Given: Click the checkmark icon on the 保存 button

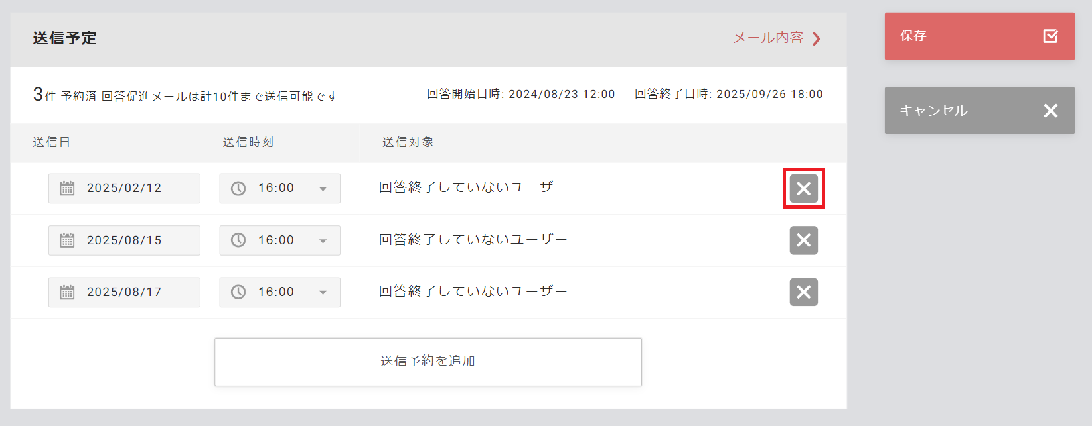Looking at the screenshot, I should tap(1050, 36).
